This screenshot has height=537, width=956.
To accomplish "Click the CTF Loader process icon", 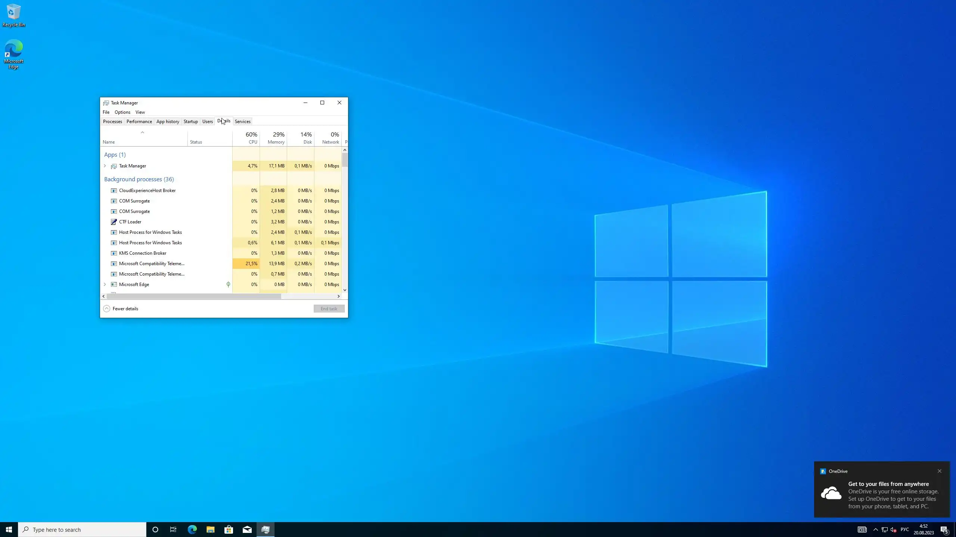I will click(x=114, y=222).
